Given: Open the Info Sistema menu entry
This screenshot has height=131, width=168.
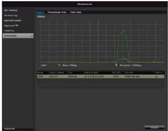Looking at the screenshot, I should pyautogui.click(x=11, y=10).
